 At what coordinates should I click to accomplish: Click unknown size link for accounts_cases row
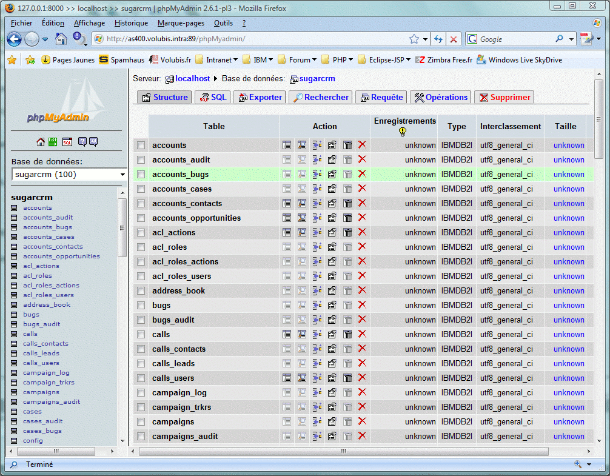[x=569, y=189]
